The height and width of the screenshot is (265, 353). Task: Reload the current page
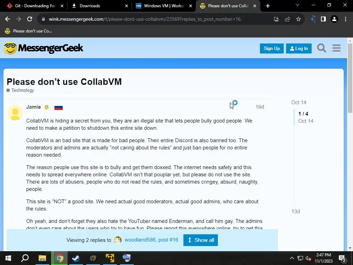point(30,19)
